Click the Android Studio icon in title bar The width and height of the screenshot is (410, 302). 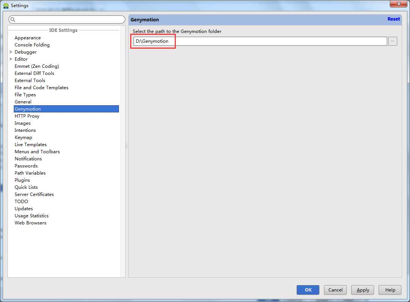click(6, 6)
